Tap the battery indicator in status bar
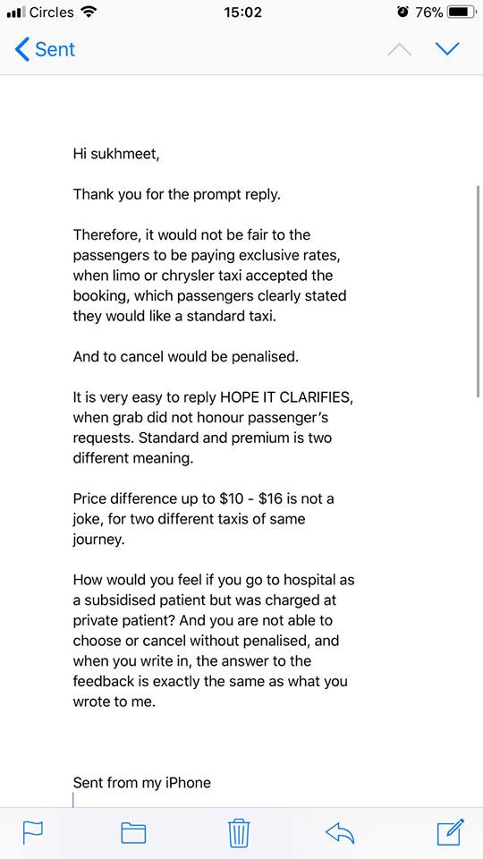483x859 pixels. click(x=462, y=12)
